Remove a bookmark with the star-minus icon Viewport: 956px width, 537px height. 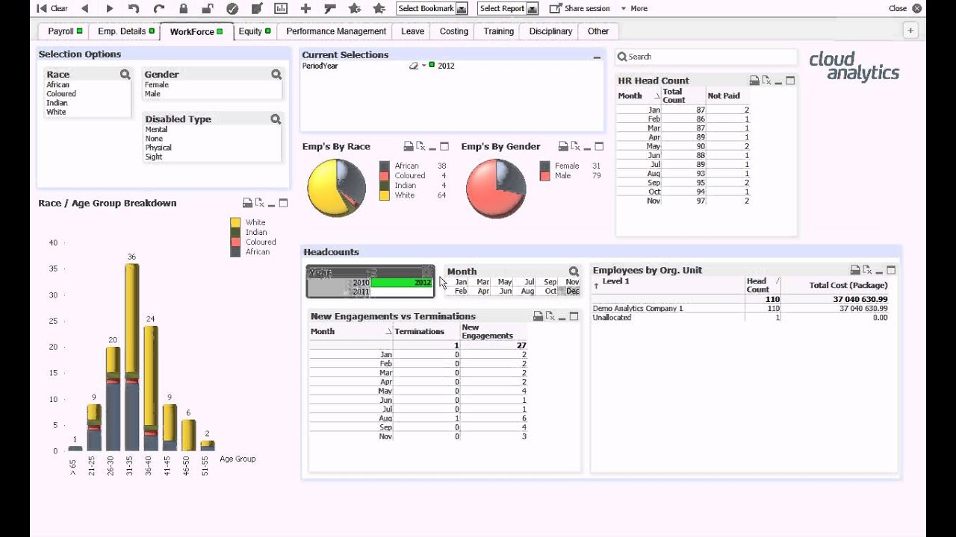pos(379,8)
